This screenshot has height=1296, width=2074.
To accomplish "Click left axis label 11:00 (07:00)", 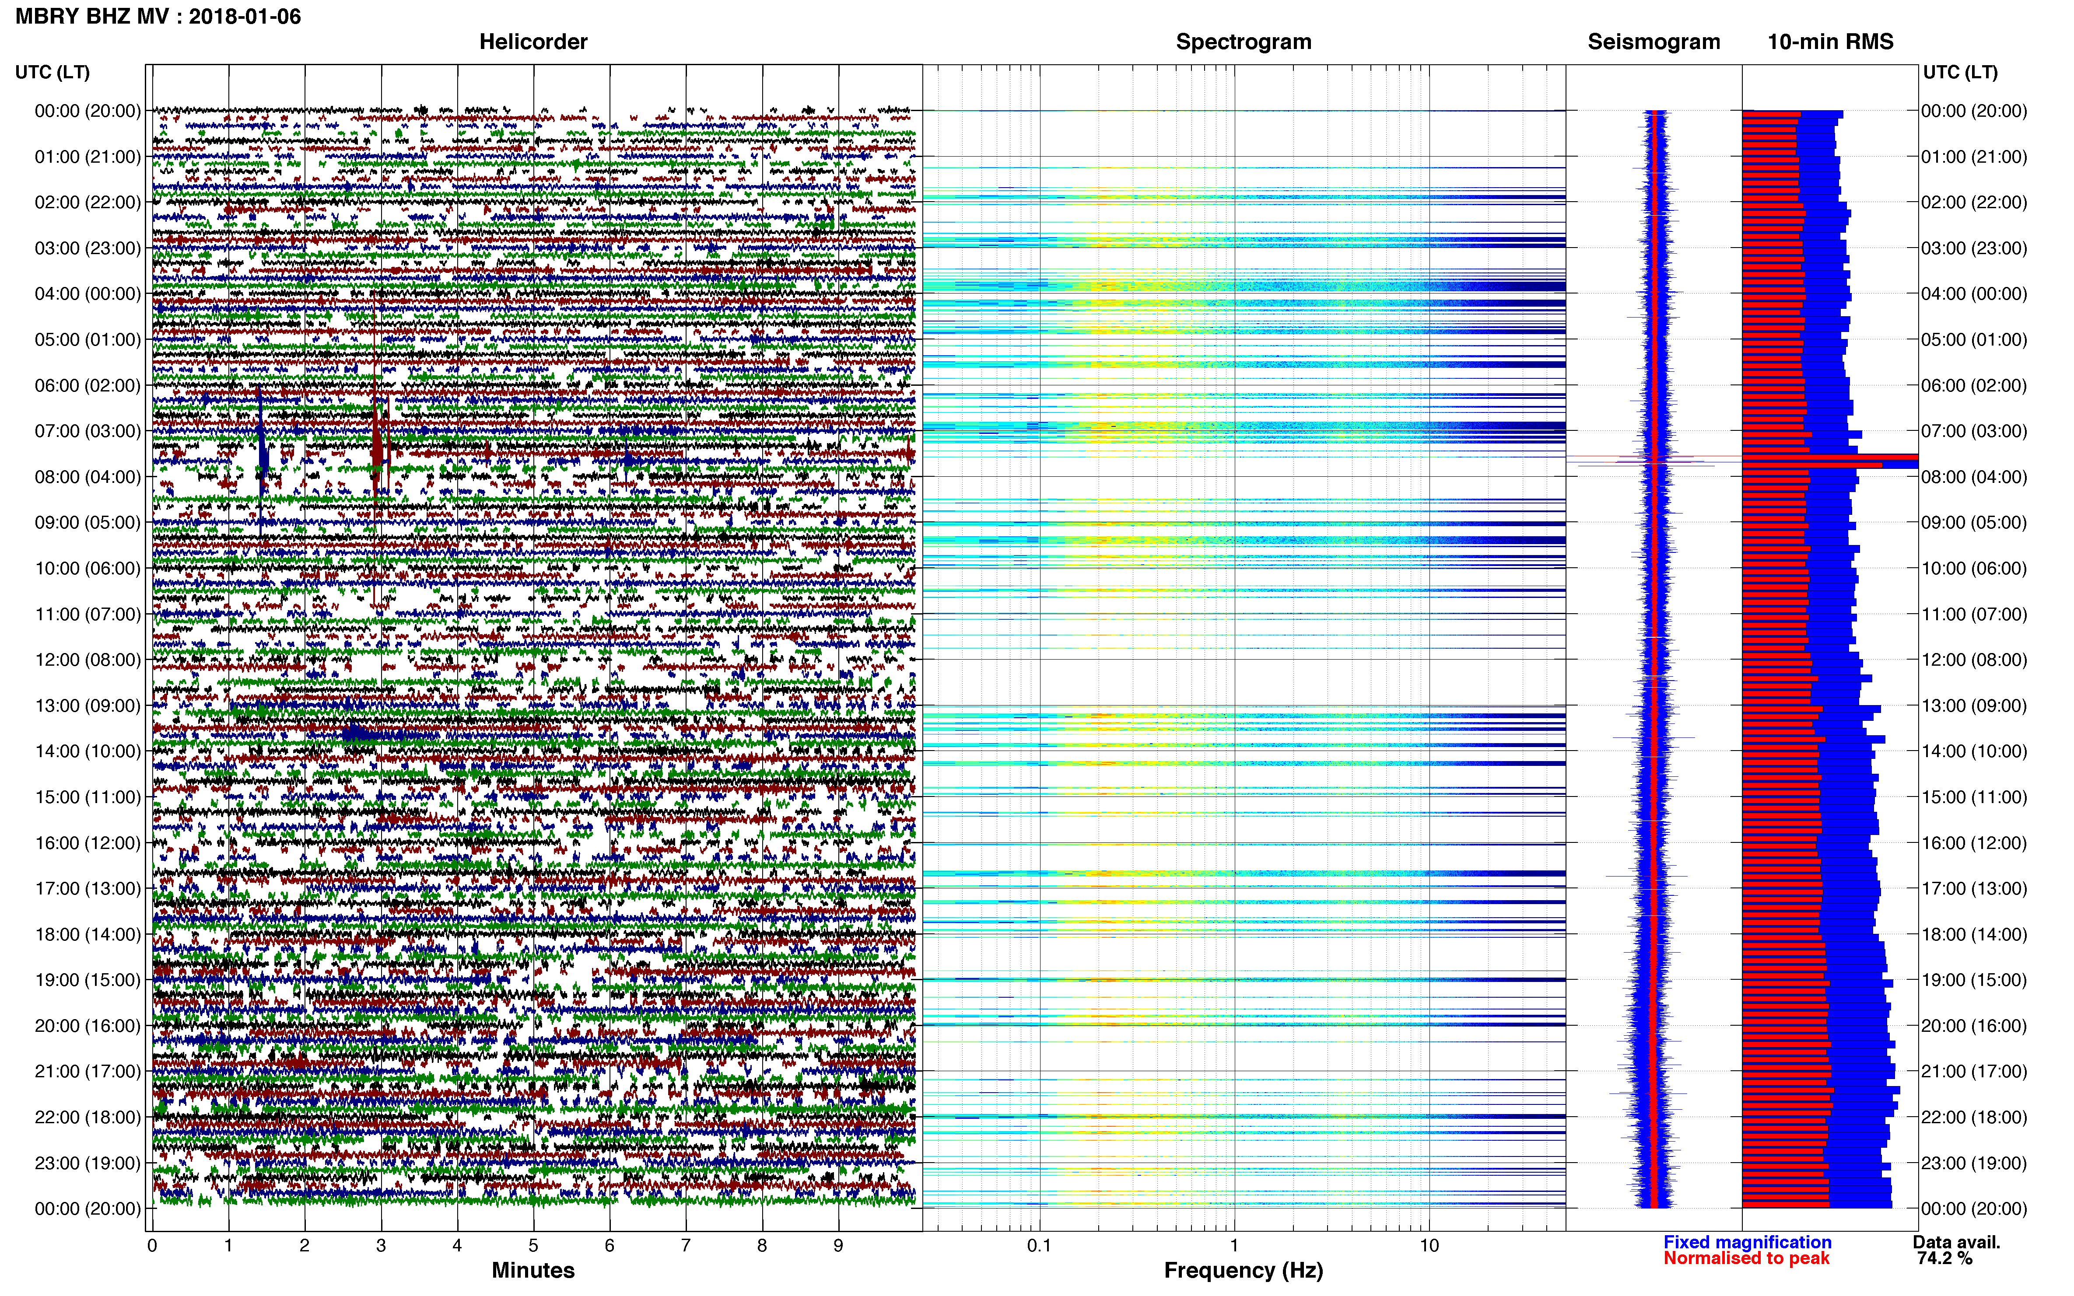I will (88, 614).
